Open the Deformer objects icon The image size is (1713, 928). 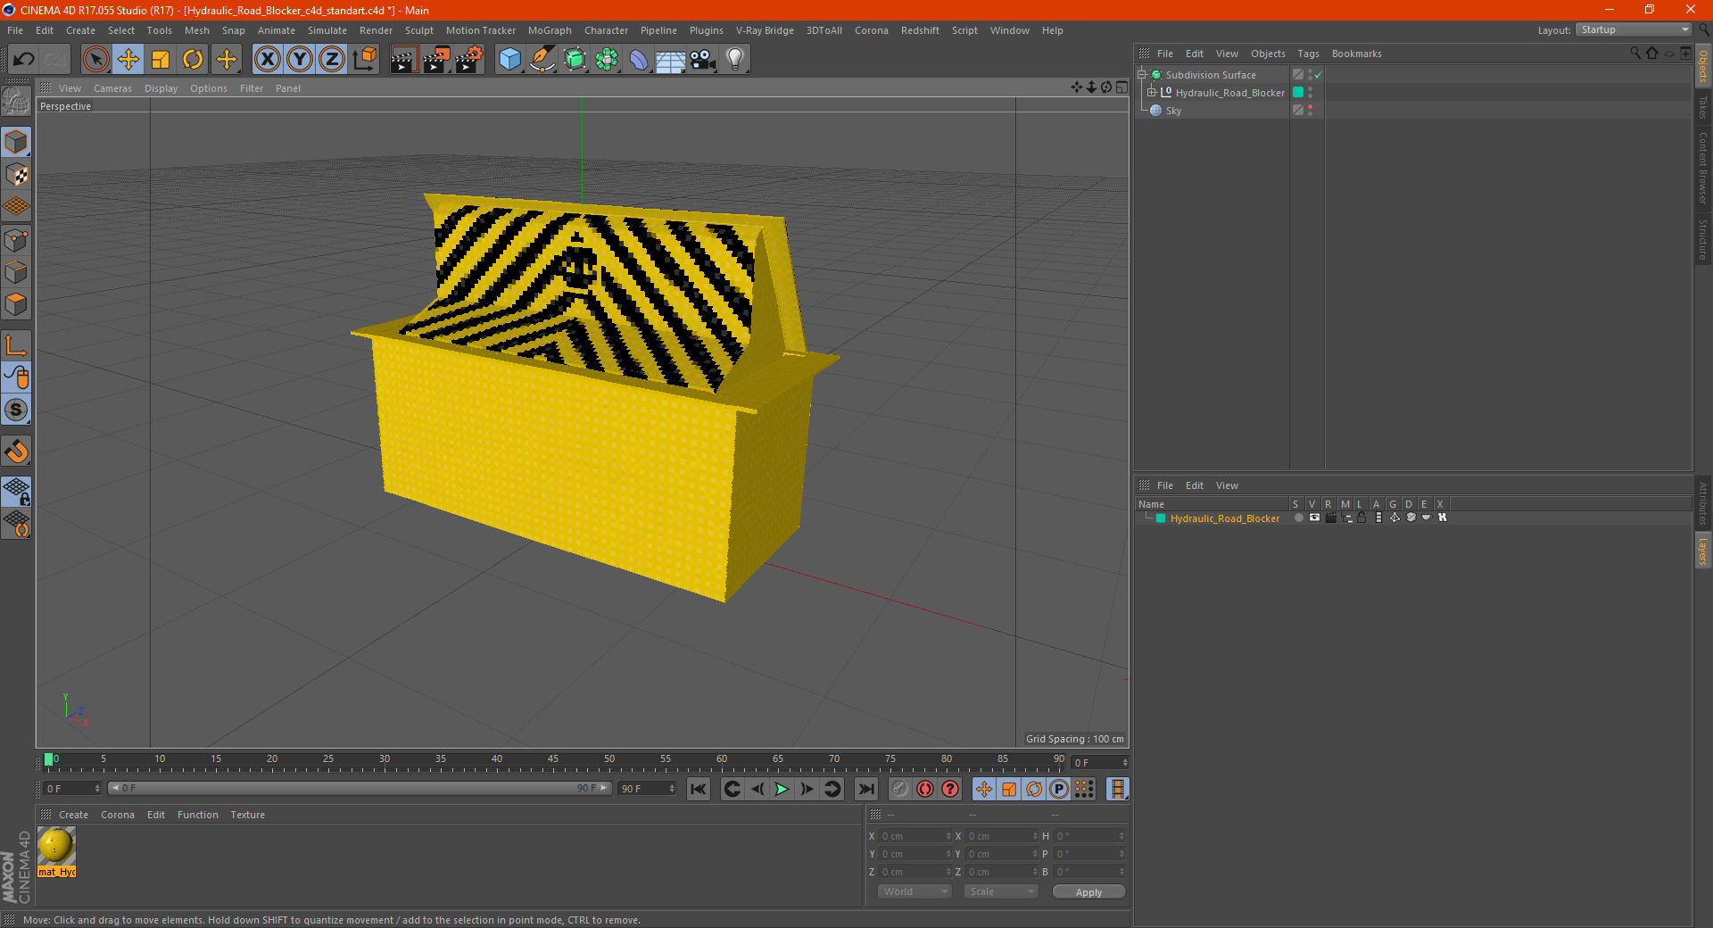(x=639, y=60)
